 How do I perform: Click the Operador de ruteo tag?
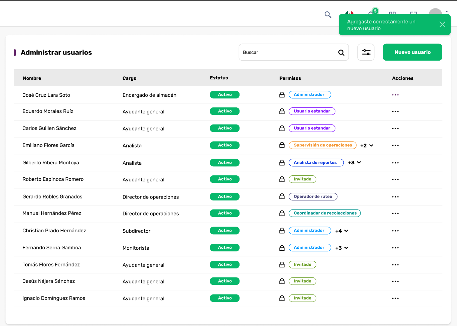click(x=313, y=196)
